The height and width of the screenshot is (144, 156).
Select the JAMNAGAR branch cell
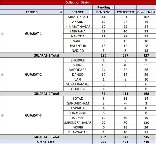pyautogui.click(x=78, y=108)
